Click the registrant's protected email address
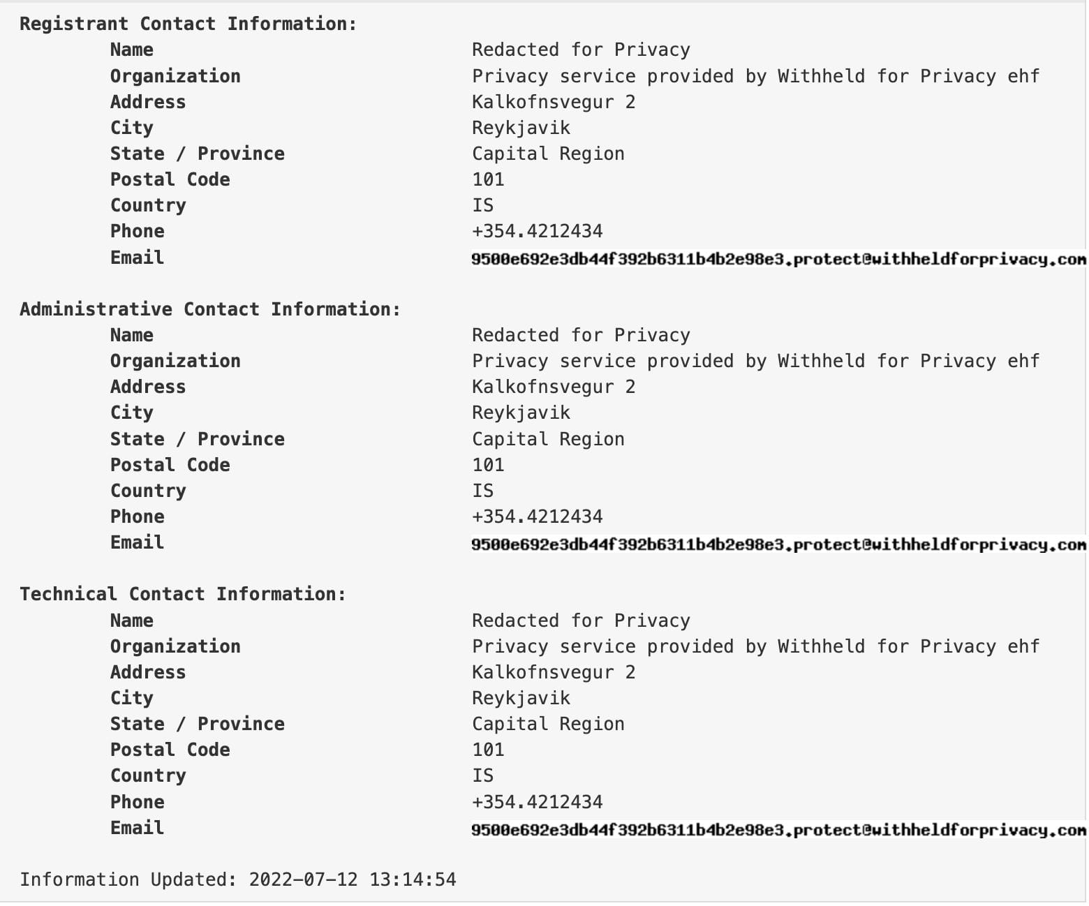This screenshot has height=906, width=1089. pyautogui.click(x=778, y=260)
